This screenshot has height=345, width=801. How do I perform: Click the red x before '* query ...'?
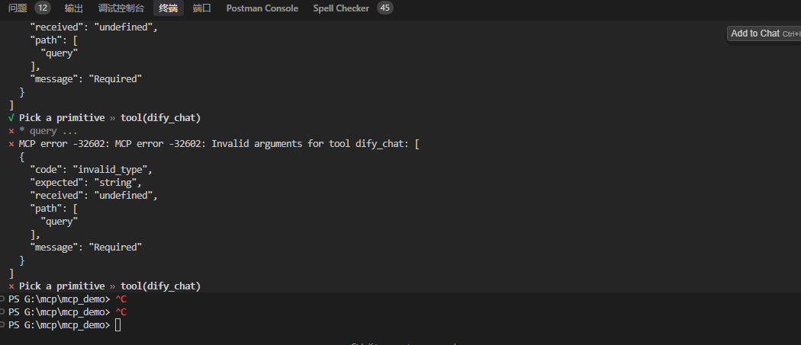coord(11,131)
